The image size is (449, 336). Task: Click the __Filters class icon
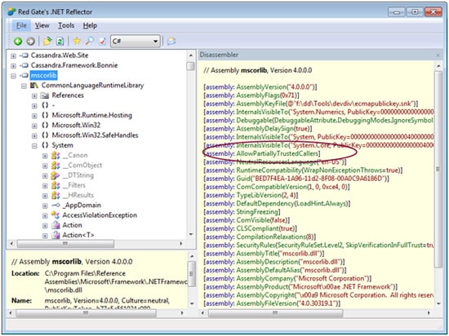56,185
